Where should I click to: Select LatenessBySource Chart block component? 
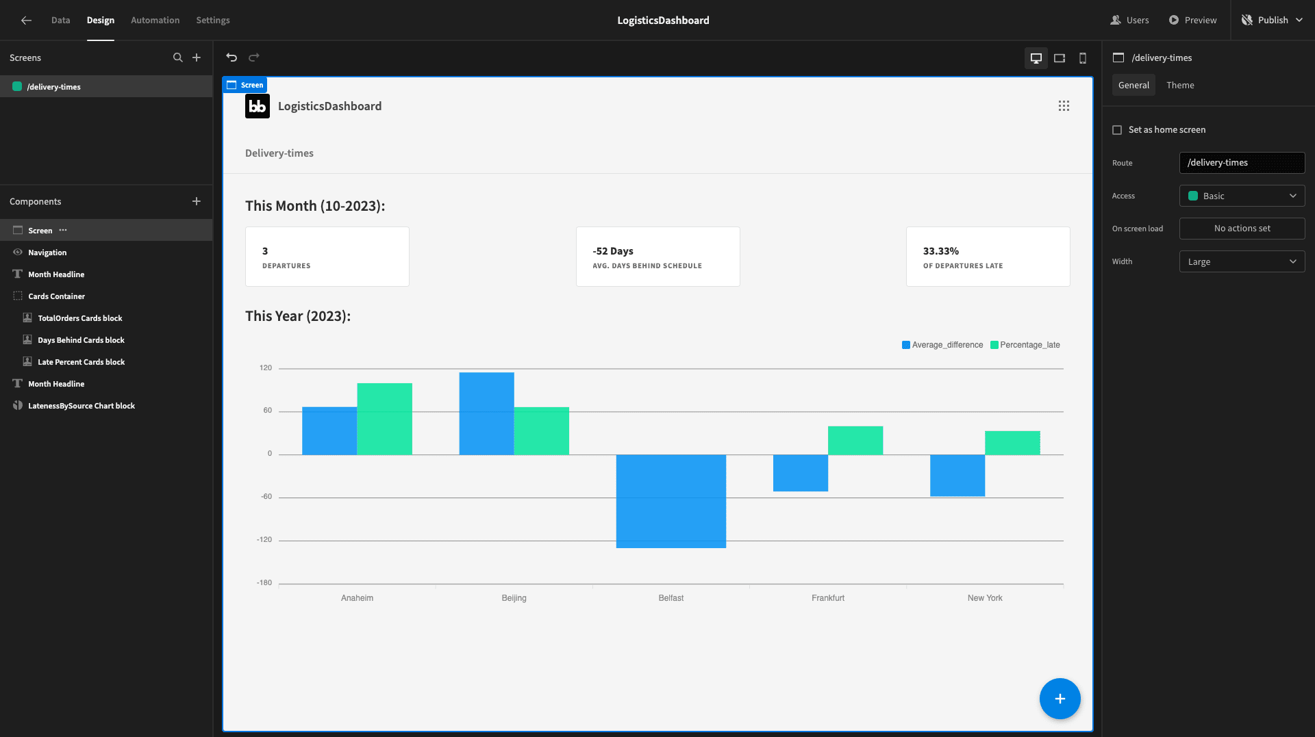(106, 406)
